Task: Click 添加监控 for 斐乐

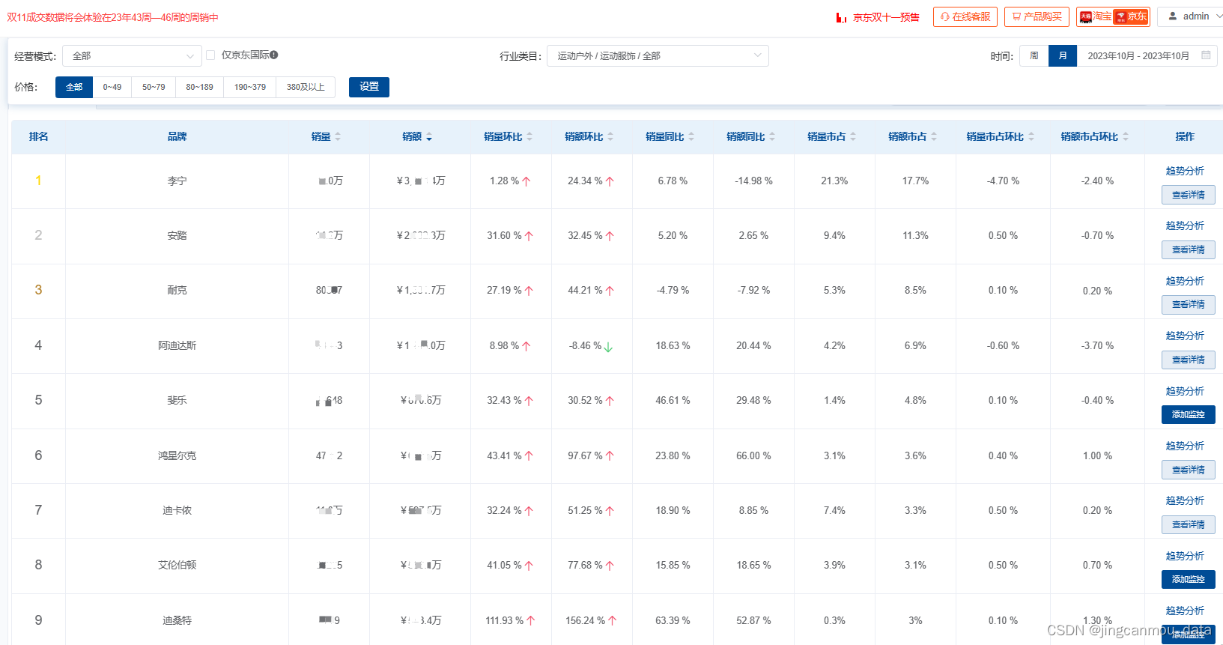Action: click(1188, 414)
